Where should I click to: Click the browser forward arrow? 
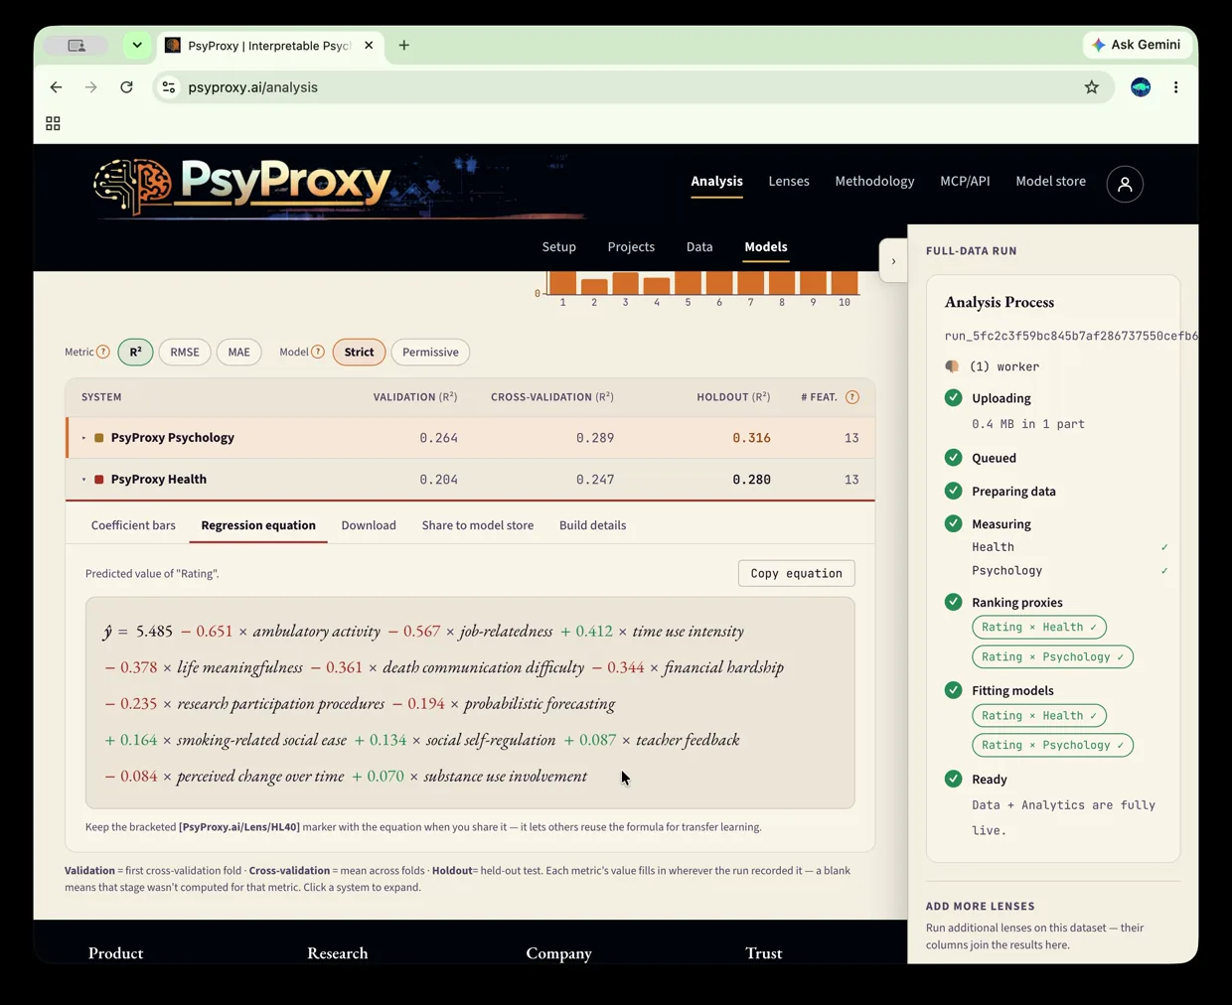91,87
